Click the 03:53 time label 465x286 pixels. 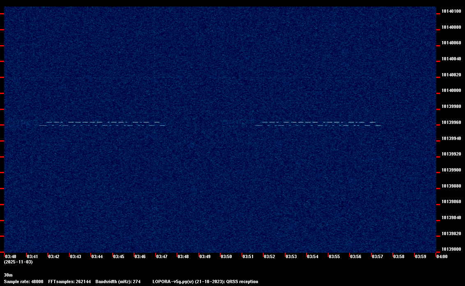click(x=291, y=256)
